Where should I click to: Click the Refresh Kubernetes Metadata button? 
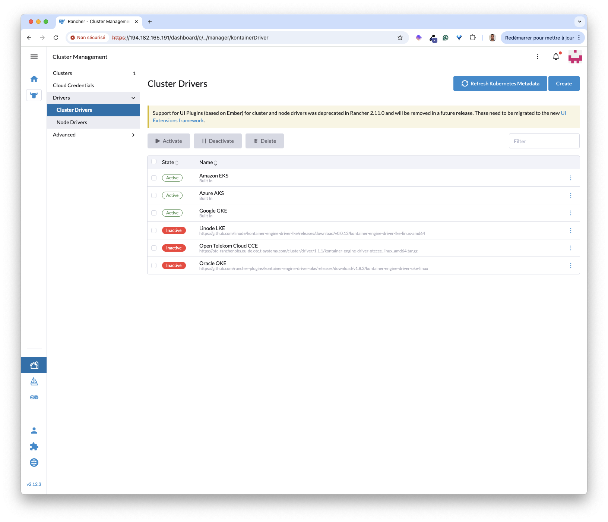click(x=500, y=84)
